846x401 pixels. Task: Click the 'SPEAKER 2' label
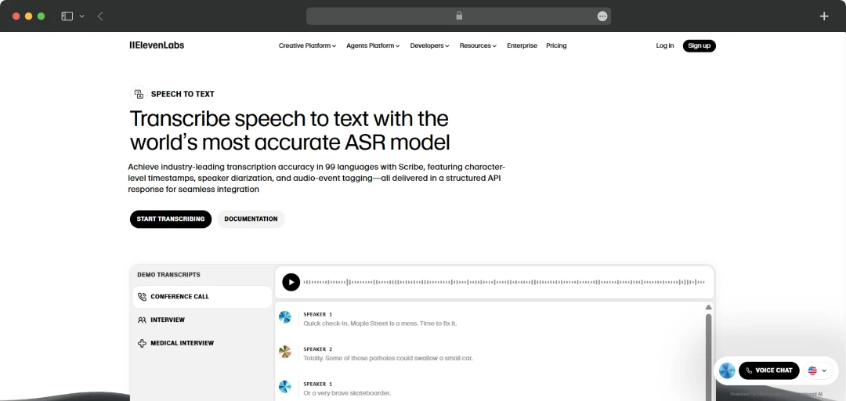pyautogui.click(x=318, y=349)
